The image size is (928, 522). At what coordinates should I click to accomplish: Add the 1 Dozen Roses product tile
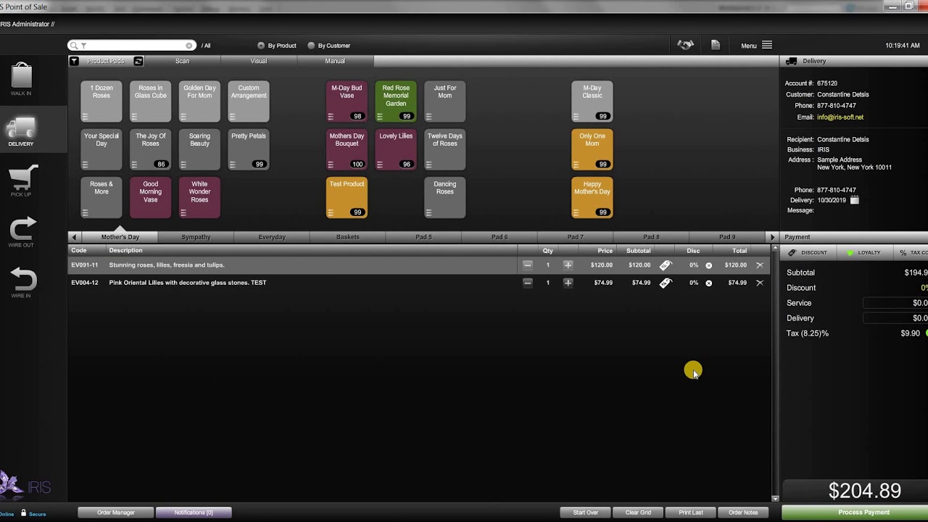(101, 101)
